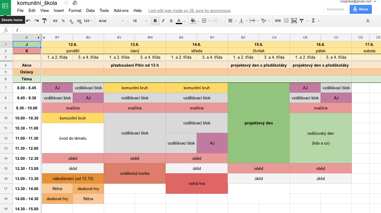This screenshot has height=213, width=381.
Task: Open the File menu
Action: (20, 10)
